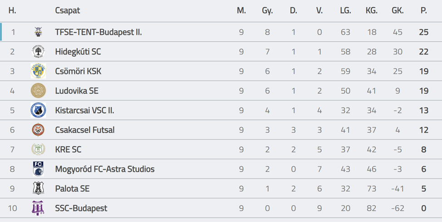Click the P. points column header
442x222 pixels.
pyautogui.click(x=423, y=10)
